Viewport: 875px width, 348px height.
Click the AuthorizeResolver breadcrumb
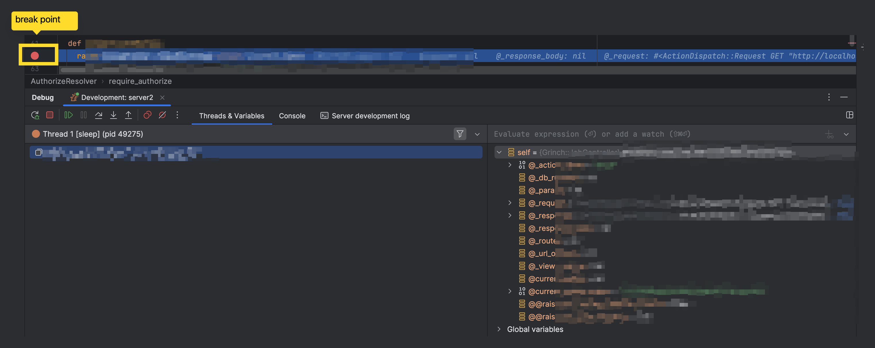tap(64, 81)
